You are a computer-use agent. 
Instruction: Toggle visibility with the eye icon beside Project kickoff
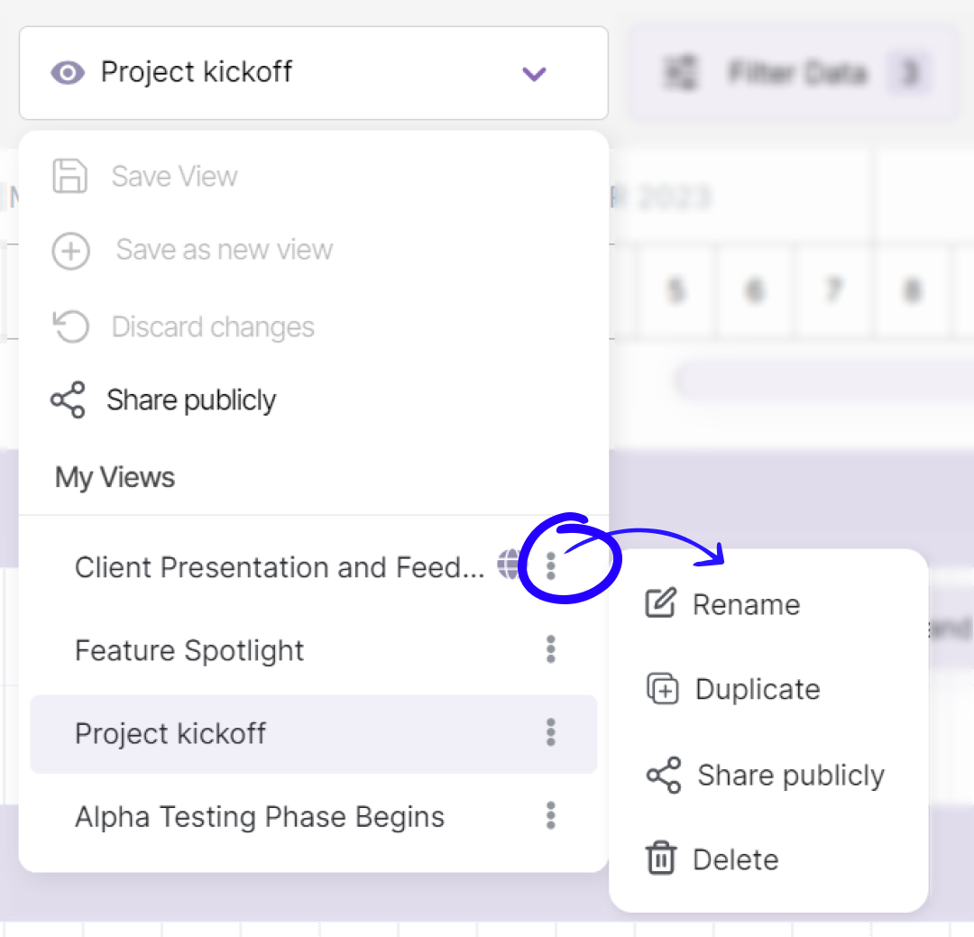coord(68,72)
